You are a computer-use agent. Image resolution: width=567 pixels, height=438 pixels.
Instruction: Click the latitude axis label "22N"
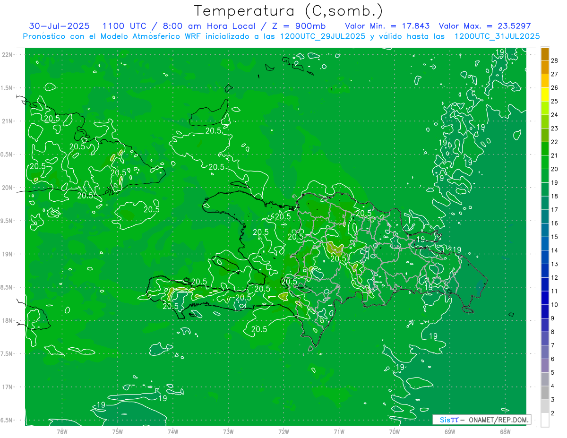pos(7,54)
